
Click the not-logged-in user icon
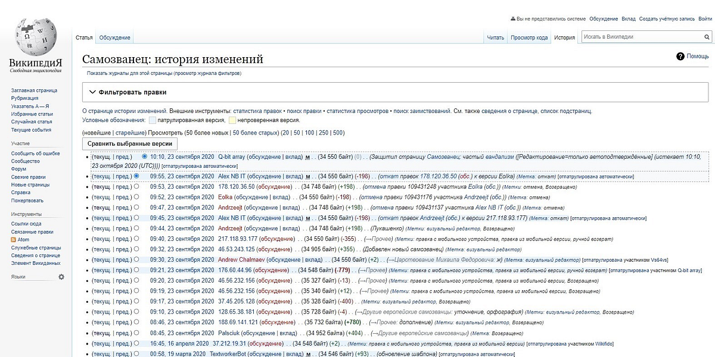(514, 20)
